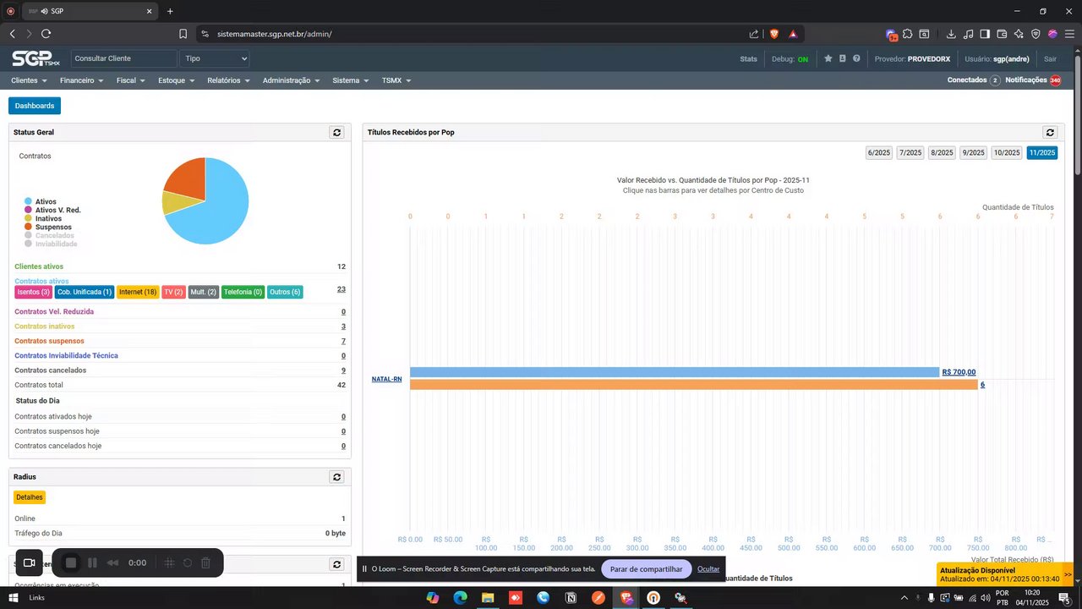Click the blue R$ 700,00 bar
Viewport: 1082px width, 609px height.
coord(675,372)
